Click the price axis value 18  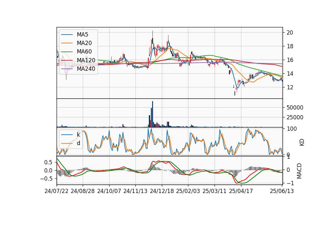(290, 46)
